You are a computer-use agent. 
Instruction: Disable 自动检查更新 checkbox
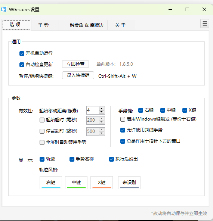pyautogui.click(x=22, y=65)
